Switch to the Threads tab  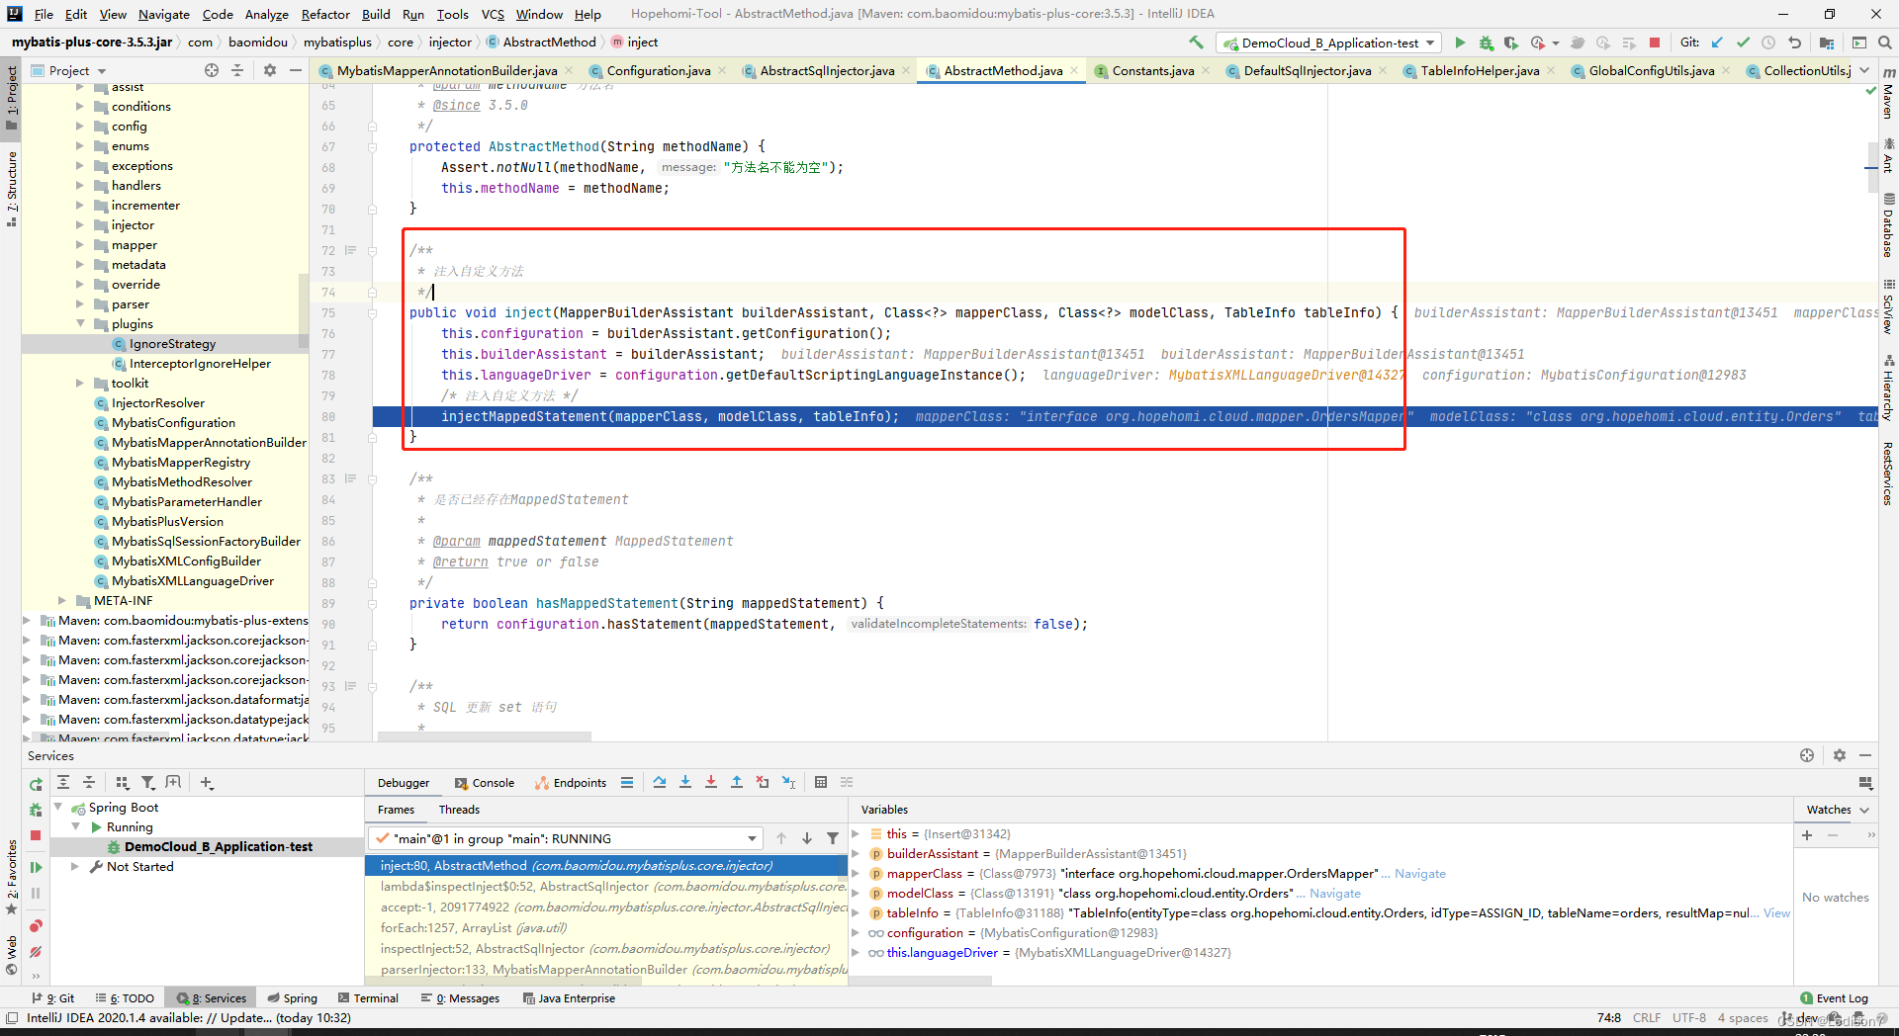tap(459, 810)
